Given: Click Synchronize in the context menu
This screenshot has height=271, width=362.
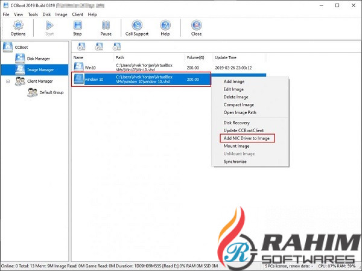Looking at the screenshot, I should pos(235,162).
